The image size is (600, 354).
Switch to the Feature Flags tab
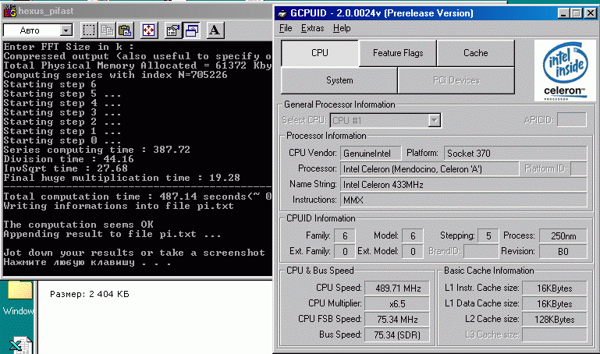398,53
